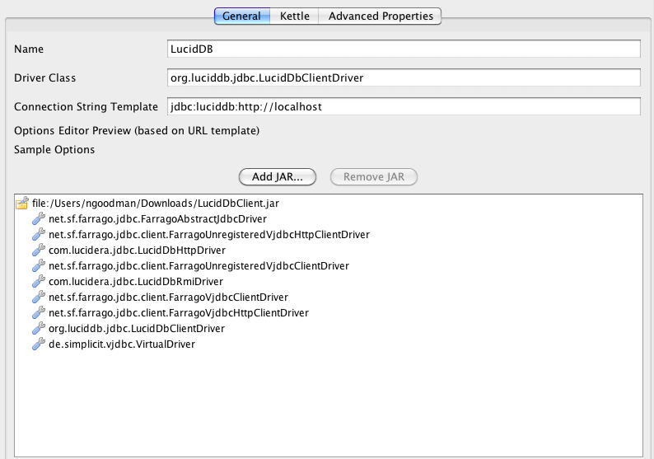Open the Kettle tab
Viewport: 654px width, 459px height.
point(295,16)
